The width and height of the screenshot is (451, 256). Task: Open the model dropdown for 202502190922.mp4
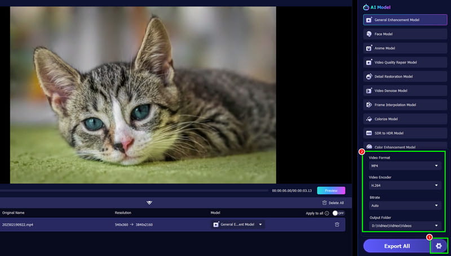238,224
